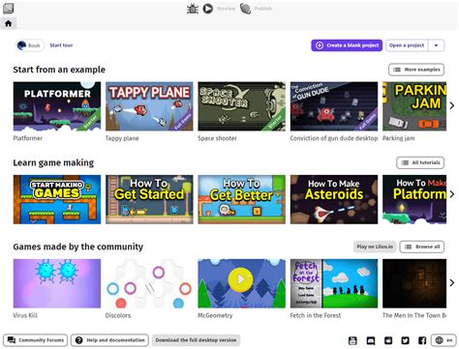The image size is (459, 349).
Task: Advance community games carousel with right chevron
Action: (452, 282)
